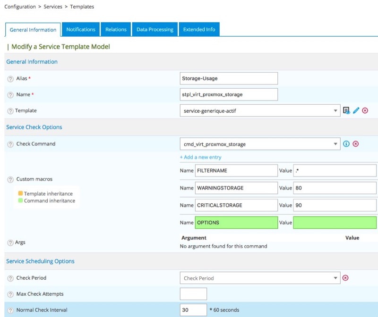Open the Data Processing tab

155,29
